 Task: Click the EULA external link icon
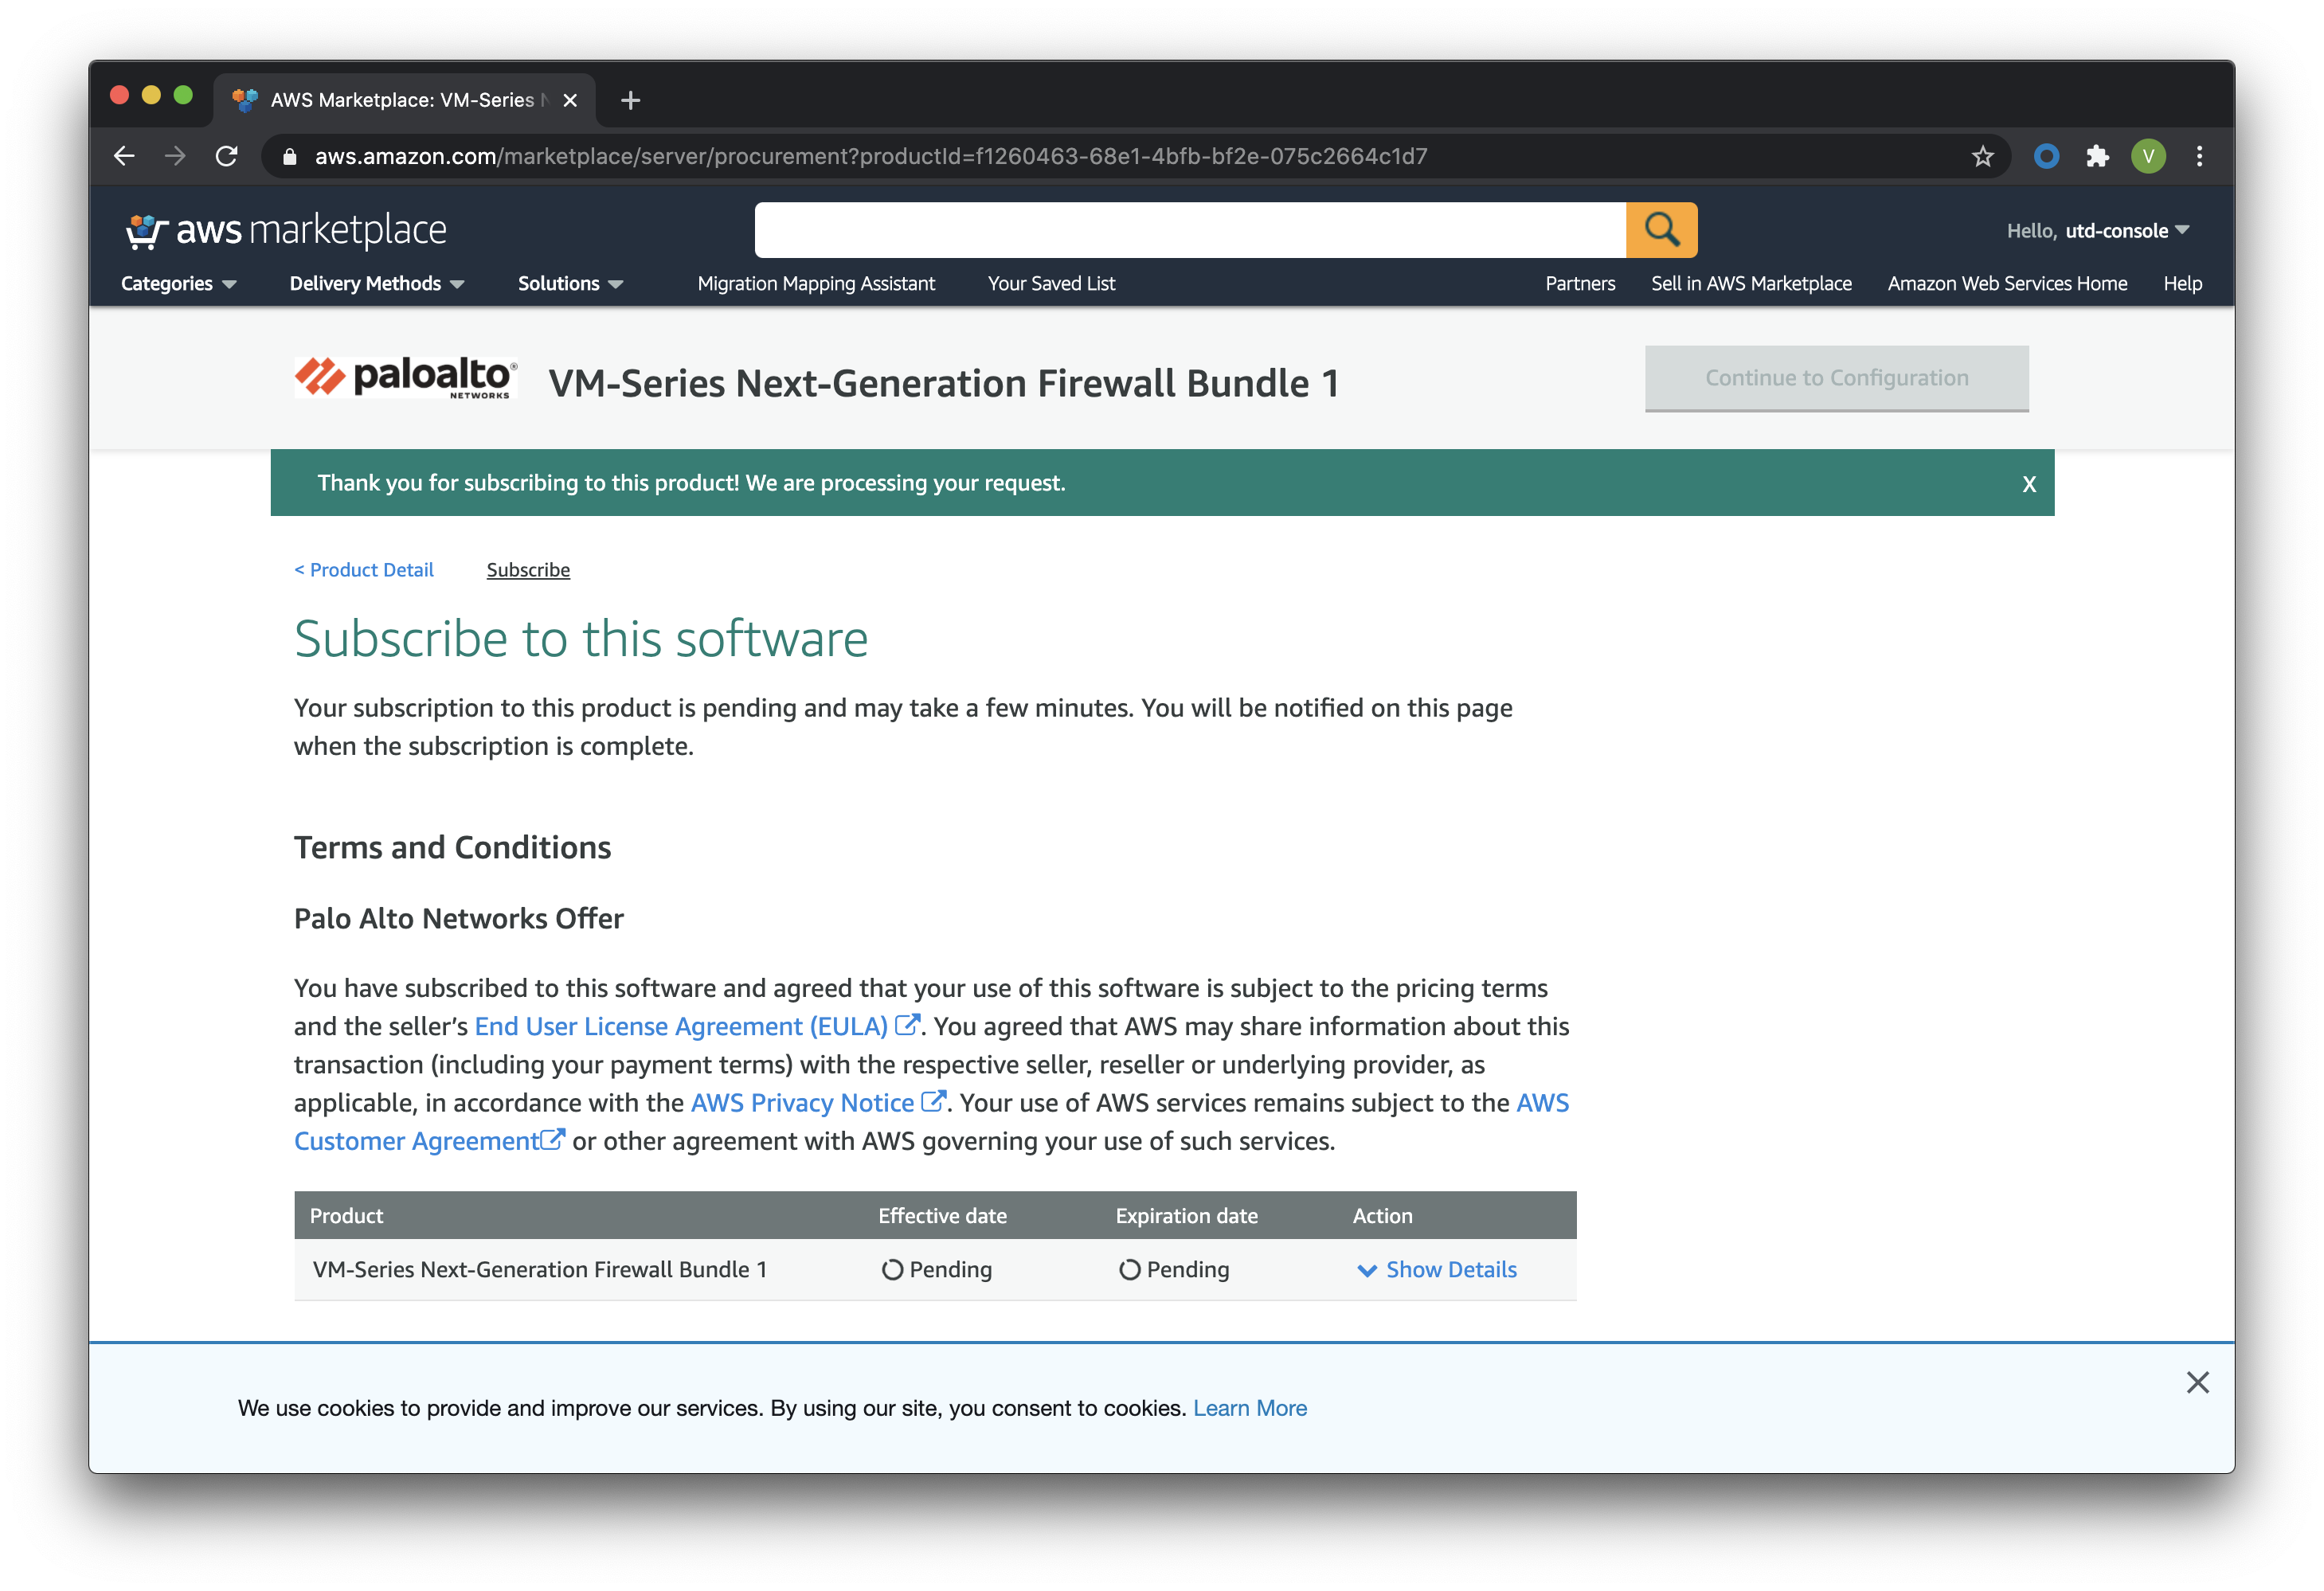[x=907, y=1025]
